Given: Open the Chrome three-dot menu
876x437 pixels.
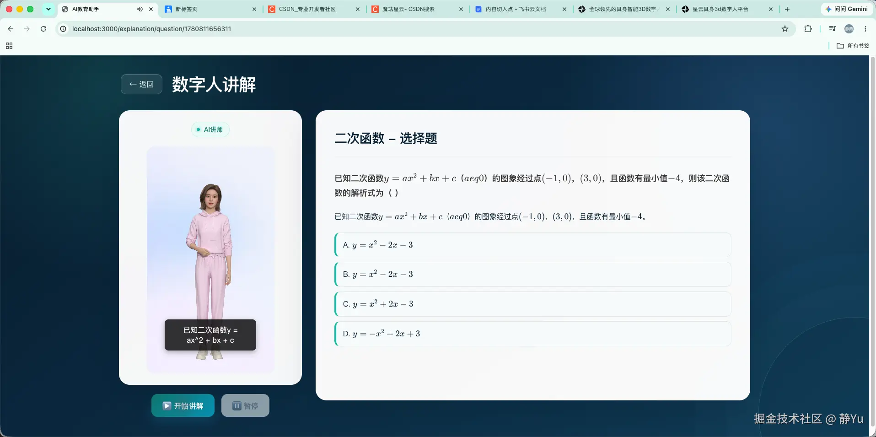Looking at the screenshot, I should click(x=865, y=29).
